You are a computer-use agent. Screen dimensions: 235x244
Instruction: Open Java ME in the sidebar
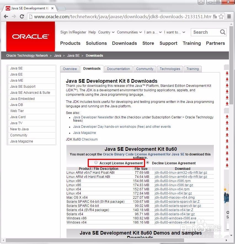pyautogui.click(x=32, y=81)
